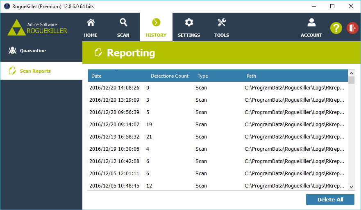
Task: Go to the Home tab icon
Action: click(91, 22)
